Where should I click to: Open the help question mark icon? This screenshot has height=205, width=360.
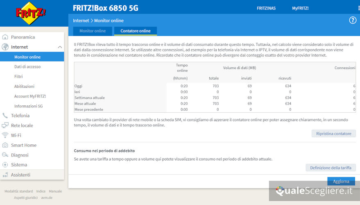click(353, 20)
